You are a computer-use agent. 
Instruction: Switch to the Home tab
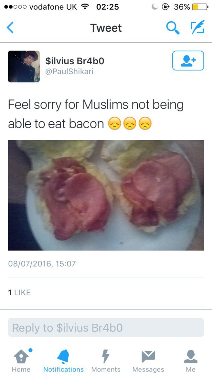pos(21,360)
